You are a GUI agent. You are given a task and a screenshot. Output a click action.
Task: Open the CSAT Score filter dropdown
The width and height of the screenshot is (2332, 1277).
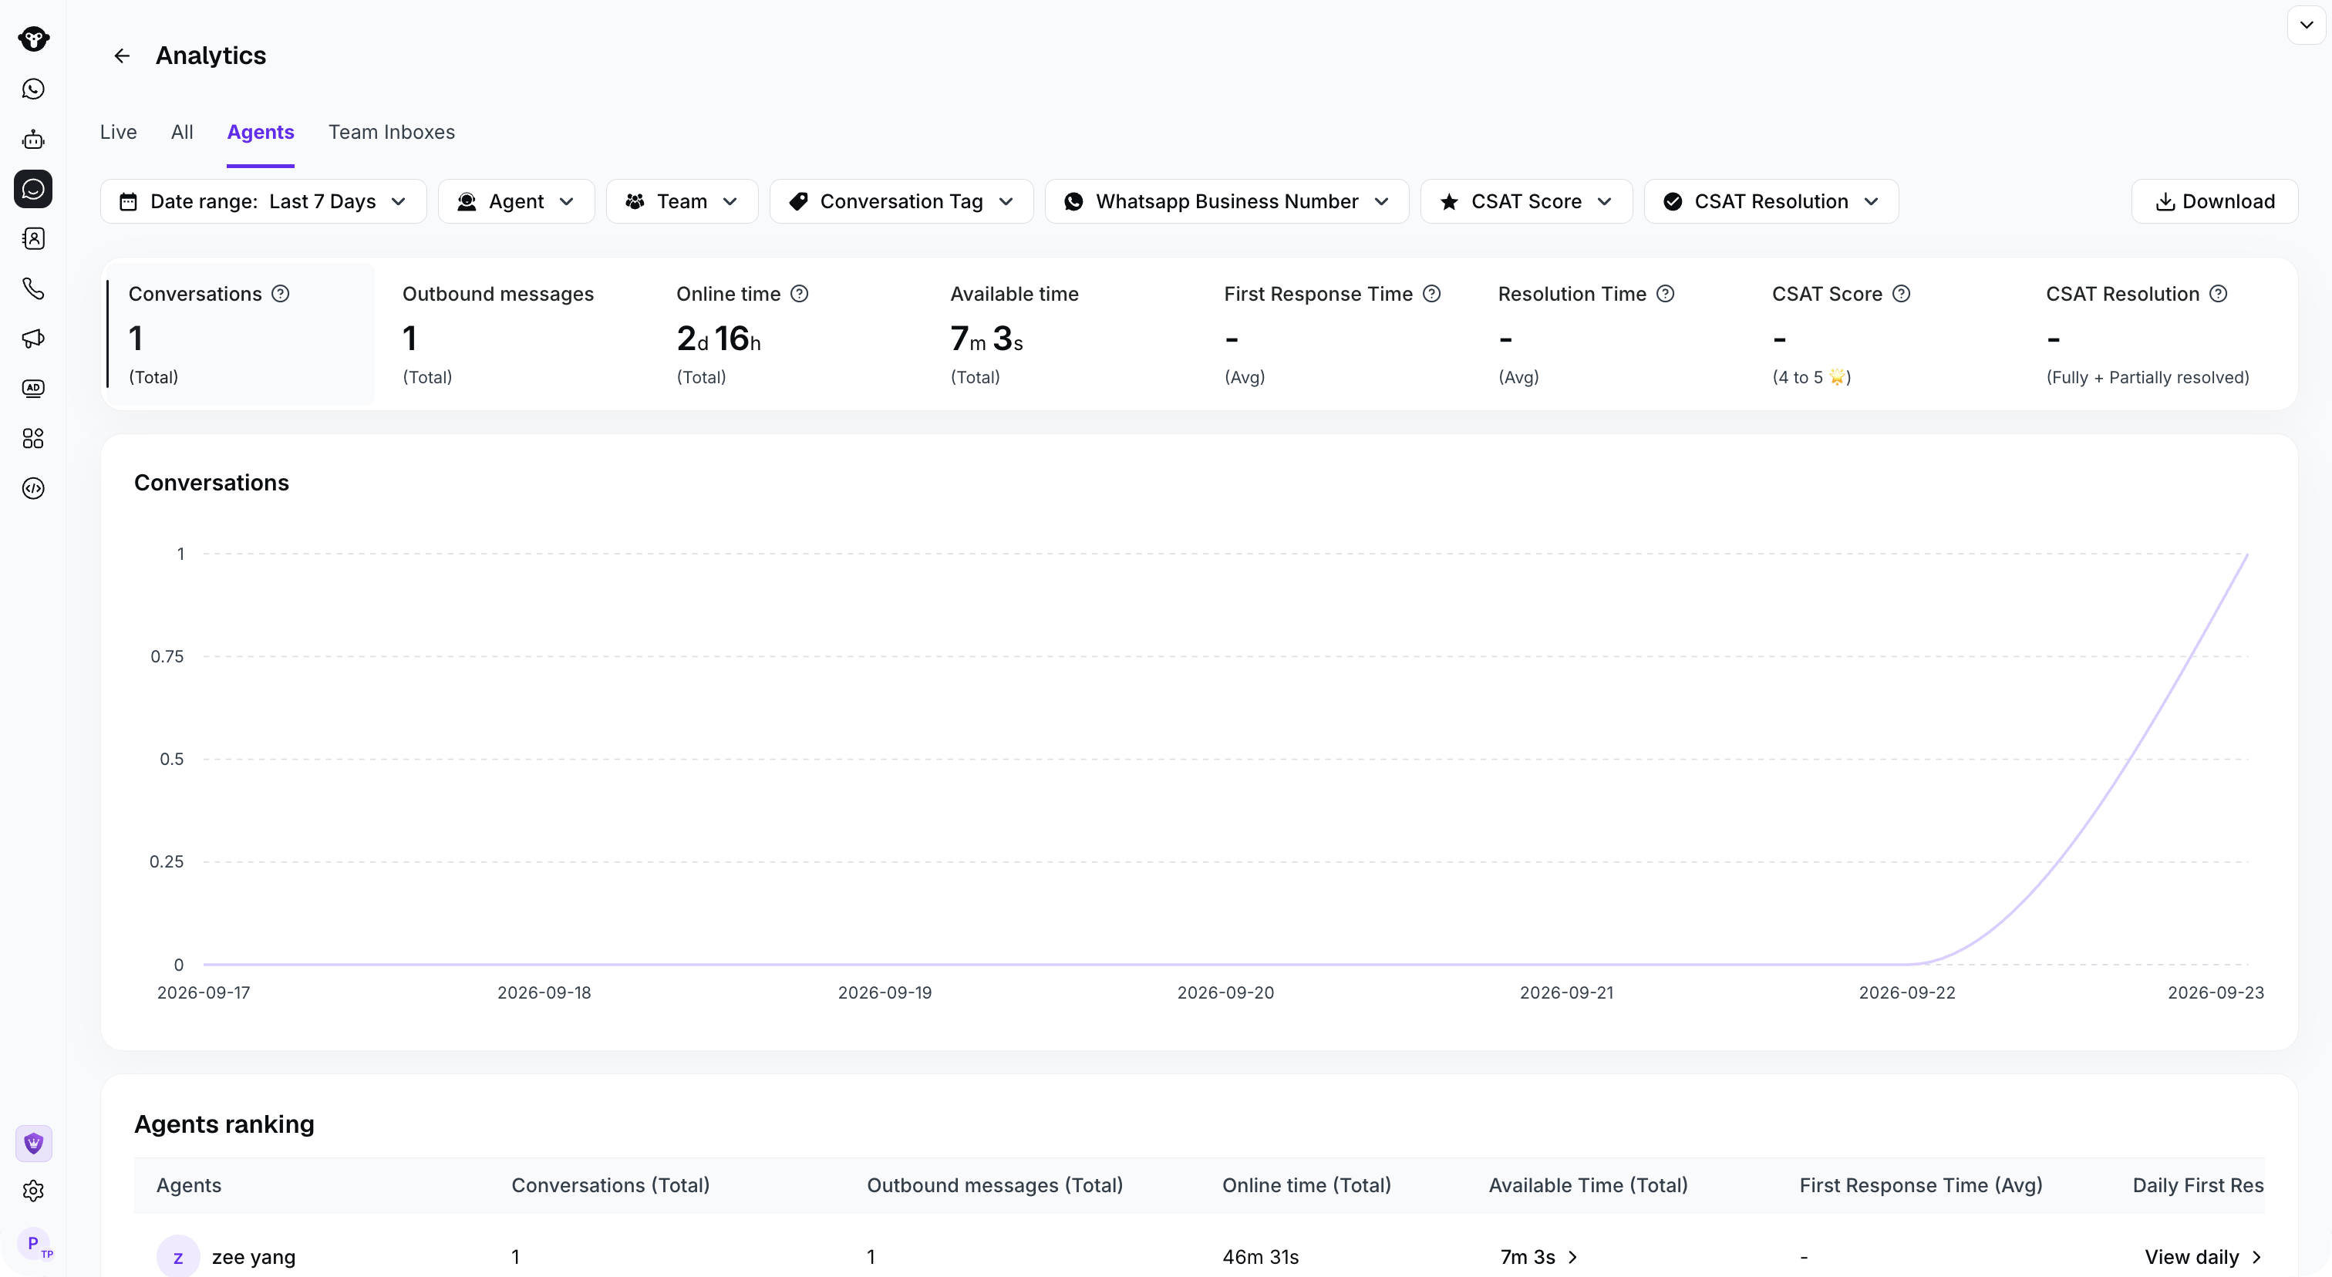pyautogui.click(x=1526, y=202)
